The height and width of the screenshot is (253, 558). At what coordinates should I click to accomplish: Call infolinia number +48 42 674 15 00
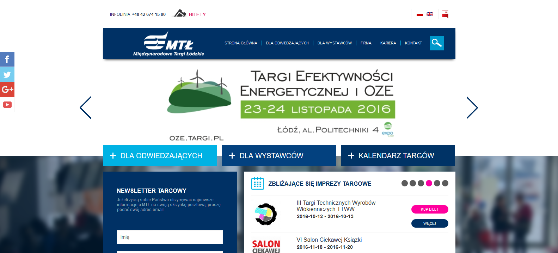coord(149,14)
